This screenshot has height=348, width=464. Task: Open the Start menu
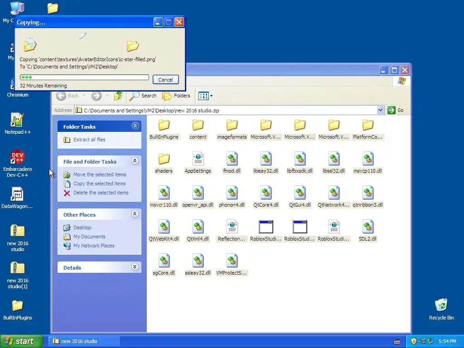(x=21, y=341)
